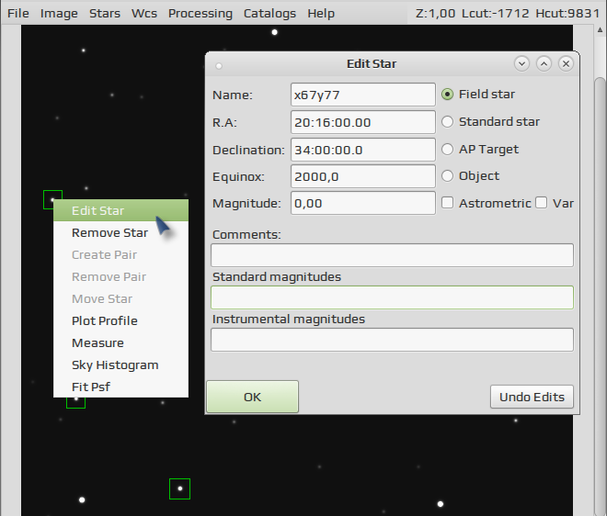The height and width of the screenshot is (516, 607).
Task: Click the Comments text field
Action: click(x=392, y=255)
